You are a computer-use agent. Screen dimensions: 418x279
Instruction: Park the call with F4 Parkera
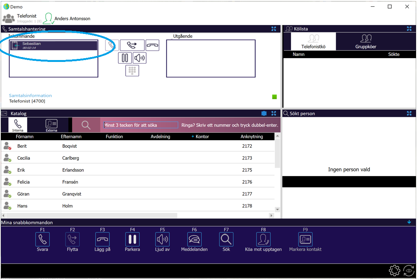pyautogui.click(x=132, y=239)
